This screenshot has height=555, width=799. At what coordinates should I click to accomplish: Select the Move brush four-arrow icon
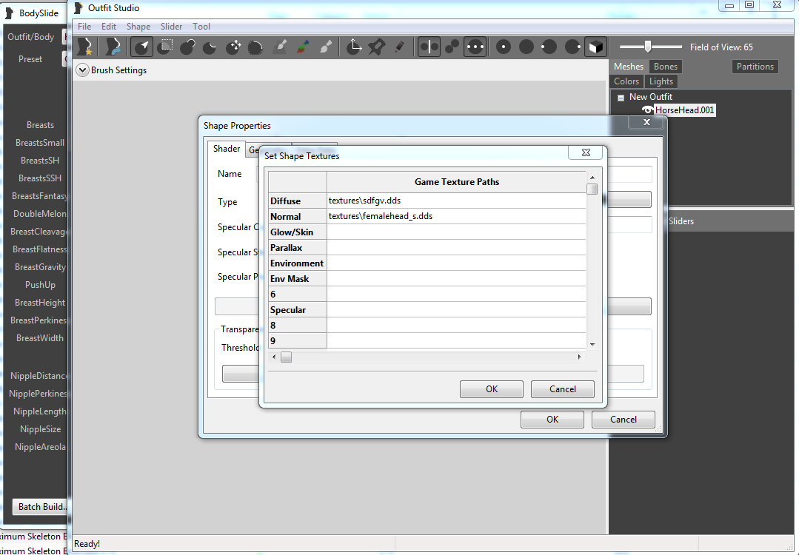pyautogui.click(x=233, y=47)
